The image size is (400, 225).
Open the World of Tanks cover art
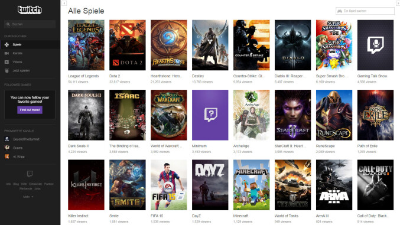click(x=293, y=185)
